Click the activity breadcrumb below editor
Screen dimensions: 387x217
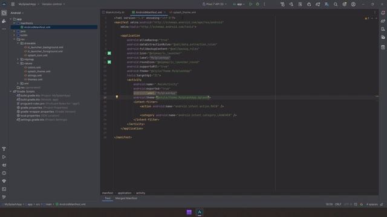141,193
